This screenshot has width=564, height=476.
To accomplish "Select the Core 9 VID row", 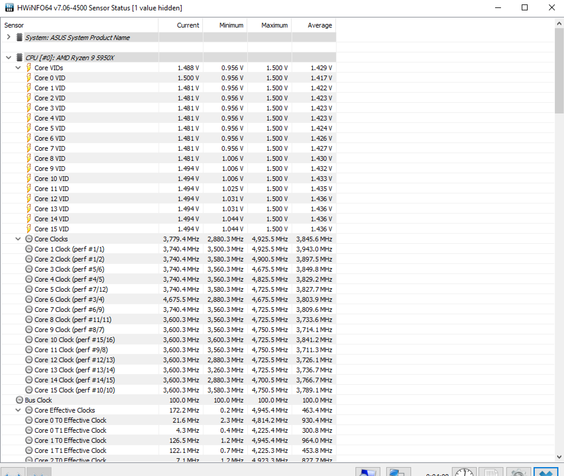I will tap(168, 168).
